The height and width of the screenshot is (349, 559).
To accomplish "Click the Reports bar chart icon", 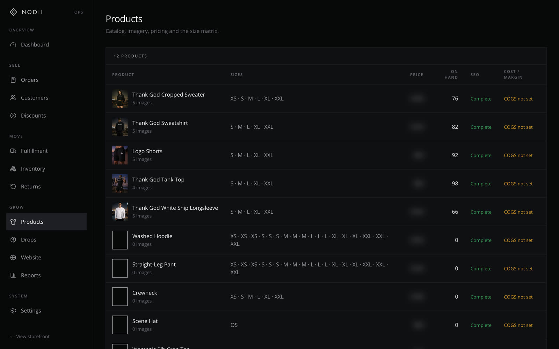I will pyautogui.click(x=13, y=275).
